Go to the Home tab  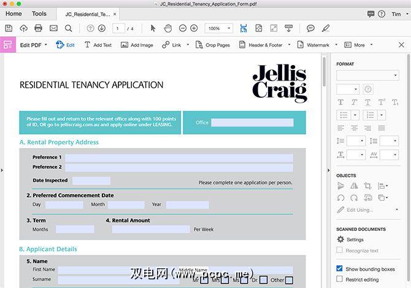(x=13, y=14)
